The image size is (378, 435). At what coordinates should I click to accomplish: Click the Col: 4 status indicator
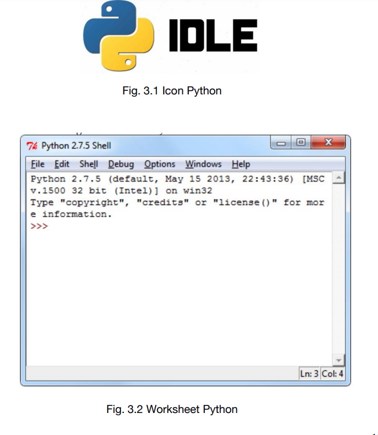[333, 374]
